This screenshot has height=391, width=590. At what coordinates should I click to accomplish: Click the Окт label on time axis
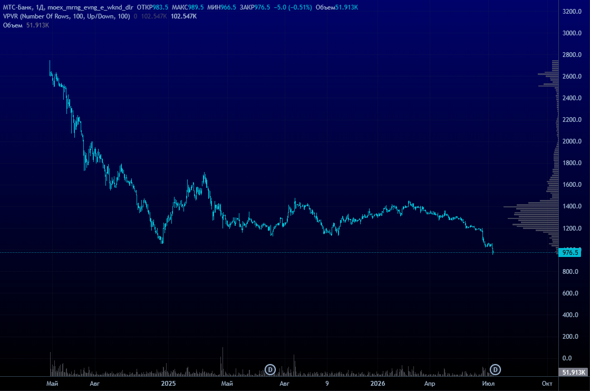(547, 384)
